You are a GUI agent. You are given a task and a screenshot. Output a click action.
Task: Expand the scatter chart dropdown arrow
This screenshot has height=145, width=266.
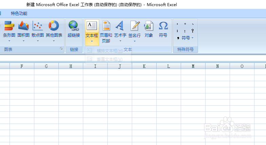point(38,41)
